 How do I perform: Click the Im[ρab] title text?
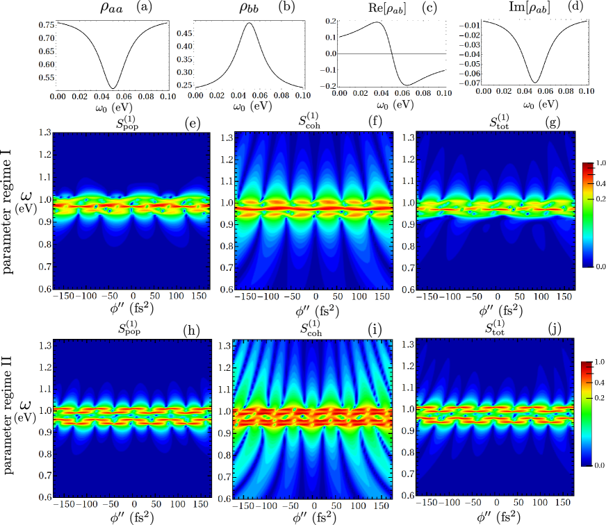[x=530, y=8]
